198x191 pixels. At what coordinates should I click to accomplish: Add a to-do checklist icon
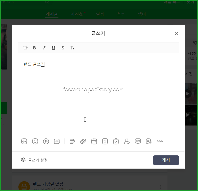pos(105,141)
